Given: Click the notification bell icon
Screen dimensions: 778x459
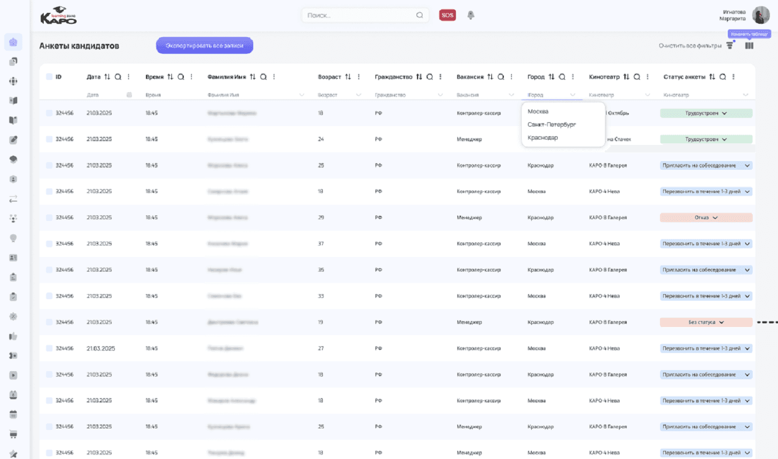Looking at the screenshot, I should tap(470, 15).
